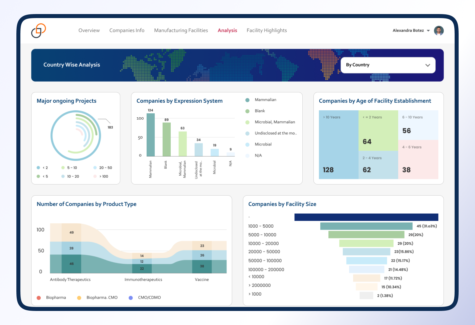This screenshot has width=475, height=325.
Task: Toggle the Biopharma legend dot
Action: coord(39,298)
